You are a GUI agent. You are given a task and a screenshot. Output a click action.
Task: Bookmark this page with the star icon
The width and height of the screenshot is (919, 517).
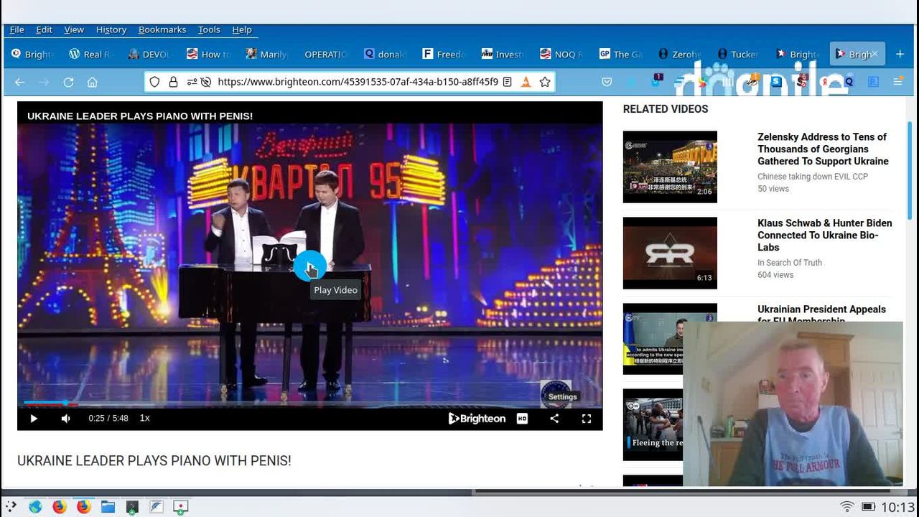(x=545, y=82)
